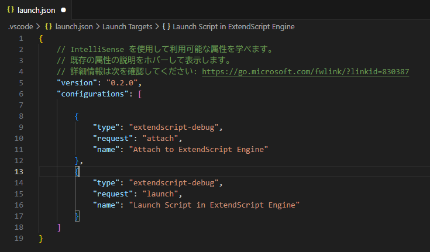This screenshot has width=430, height=252.
Task: Click the object icon before Launch Script breadcrumb
Action: [166, 26]
